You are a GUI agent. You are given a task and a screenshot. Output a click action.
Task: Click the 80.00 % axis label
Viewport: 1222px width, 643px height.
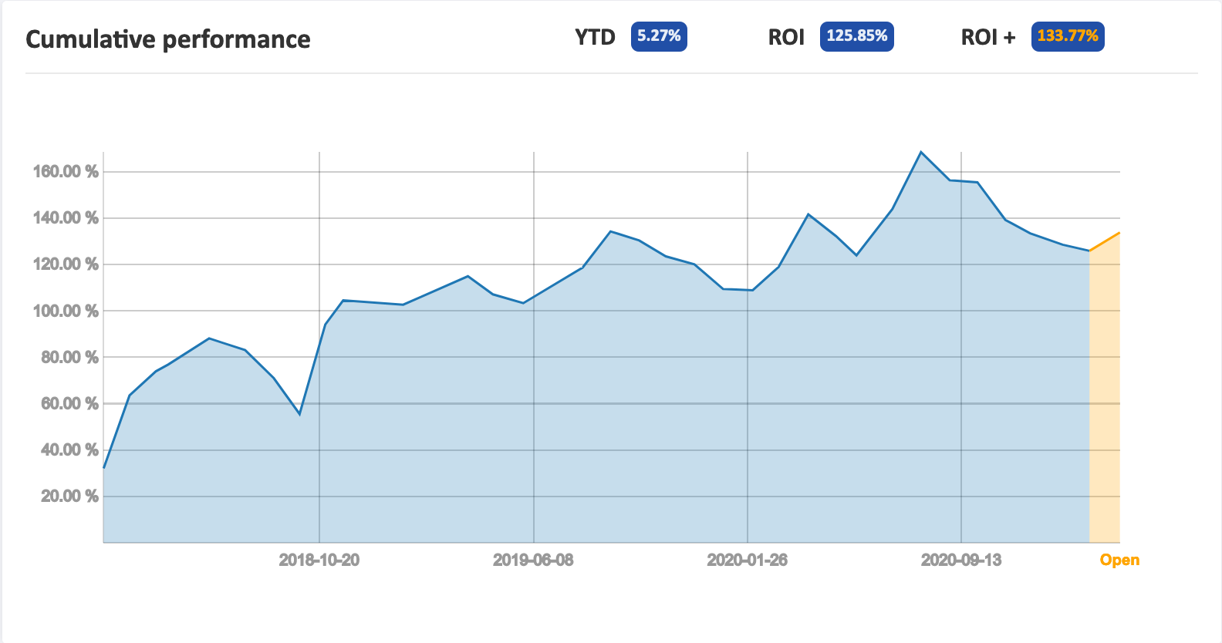pos(69,357)
